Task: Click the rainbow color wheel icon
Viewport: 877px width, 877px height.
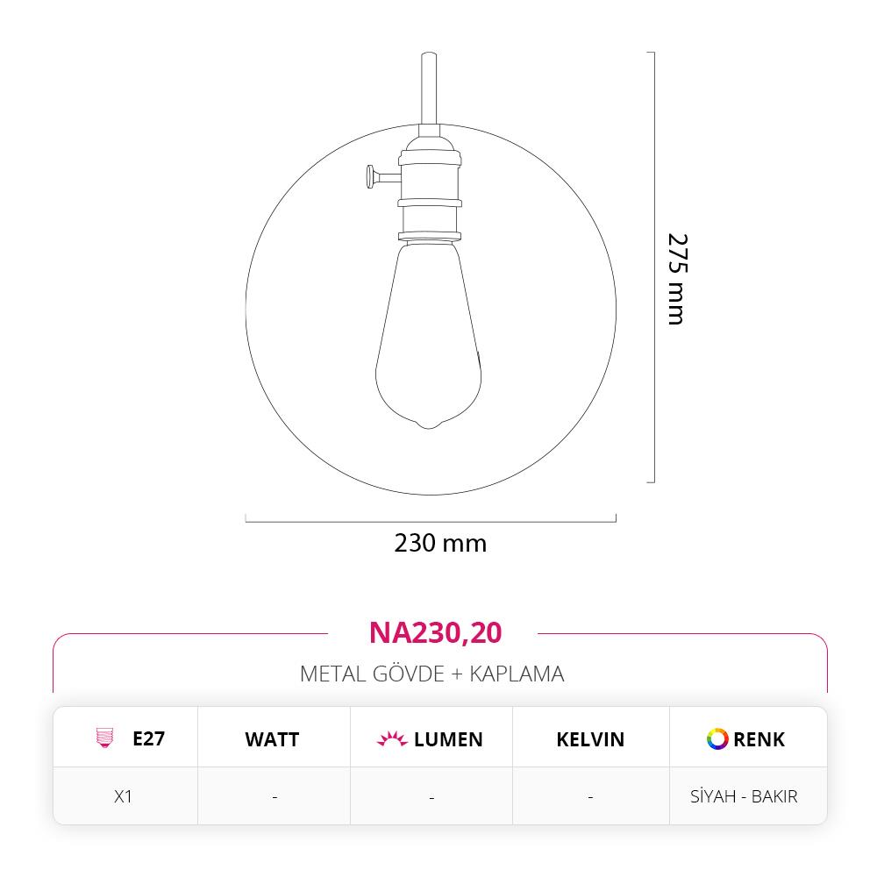Action: pyautogui.click(x=717, y=738)
